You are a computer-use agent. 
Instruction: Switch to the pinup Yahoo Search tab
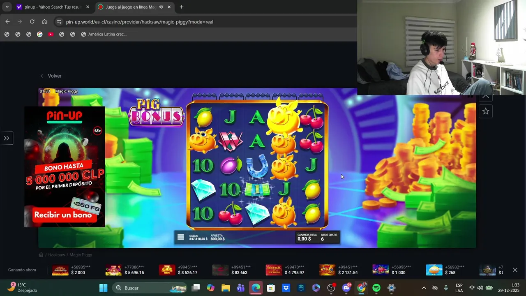click(53, 7)
